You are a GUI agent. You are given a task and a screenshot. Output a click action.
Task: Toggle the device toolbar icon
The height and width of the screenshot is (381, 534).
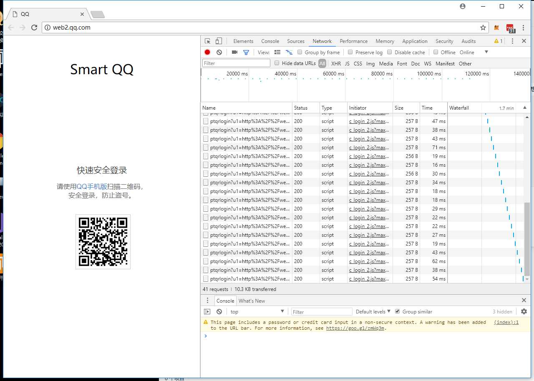click(x=219, y=41)
